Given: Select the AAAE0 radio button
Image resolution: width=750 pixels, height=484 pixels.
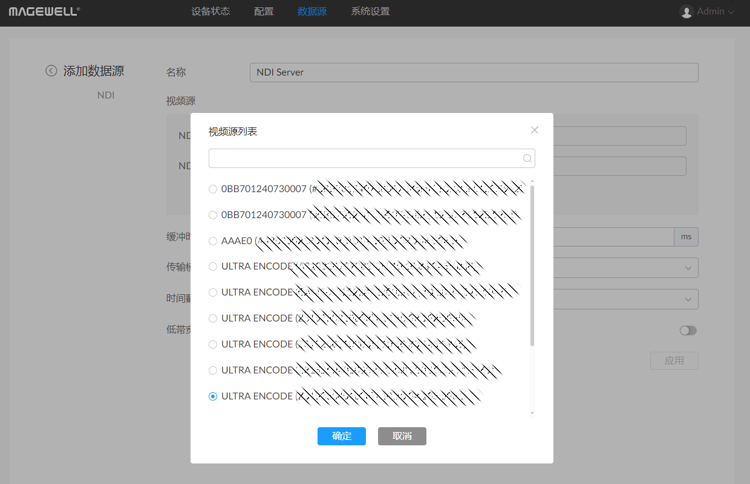Looking at the screenshot, I should coord(213,241).
